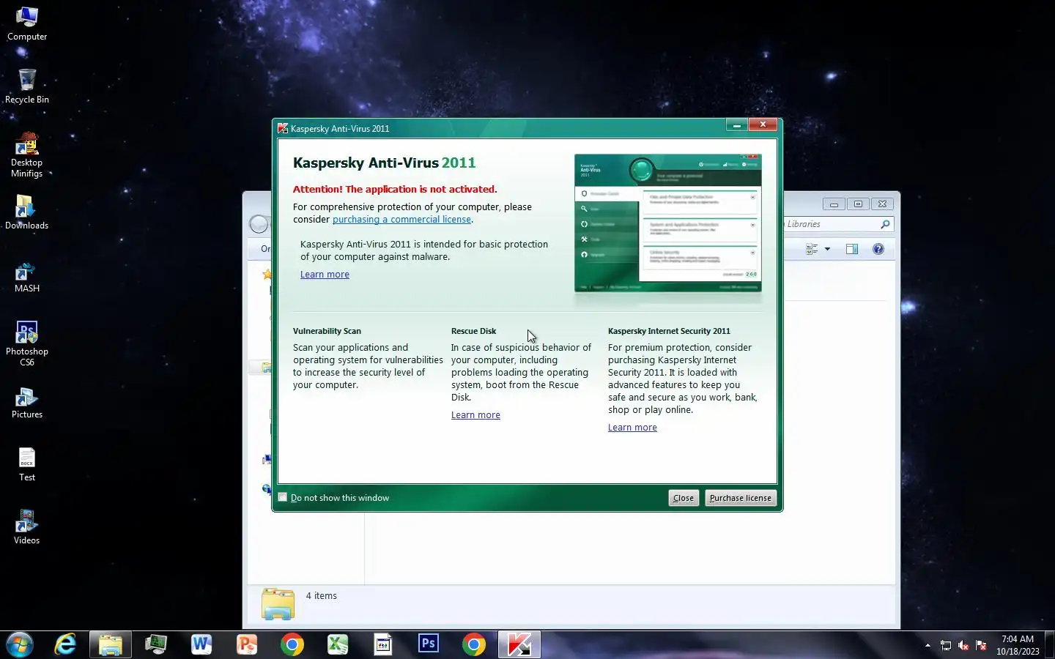The width and height of the screenshot is (1055, 659).
Task: Open the Chrome icon between PowerPoint and Excel
Action: click(x=292, y=644)
